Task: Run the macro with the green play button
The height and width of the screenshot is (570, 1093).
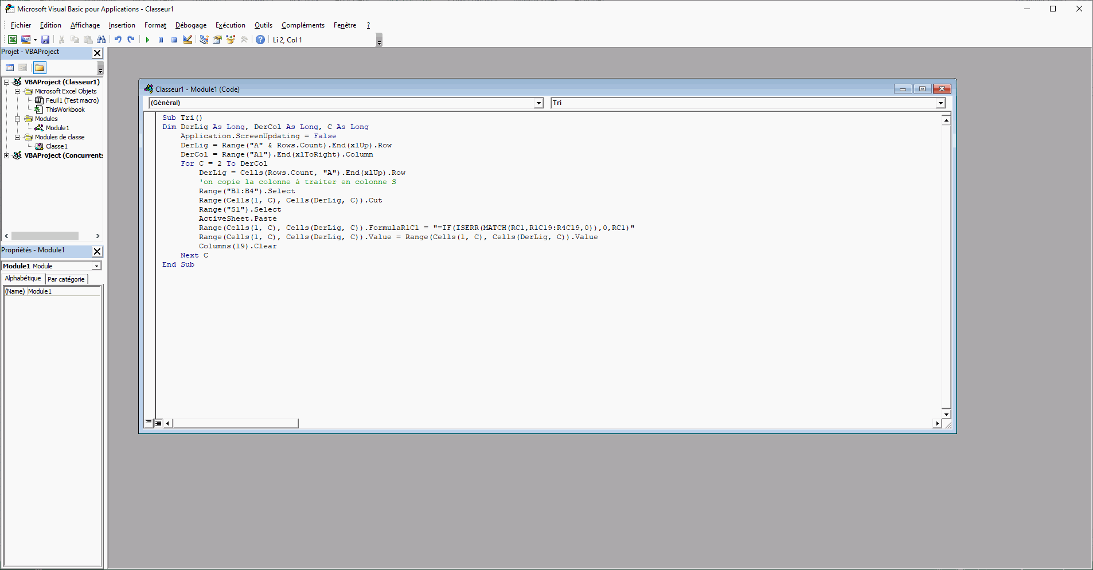Action: [147, 40]
